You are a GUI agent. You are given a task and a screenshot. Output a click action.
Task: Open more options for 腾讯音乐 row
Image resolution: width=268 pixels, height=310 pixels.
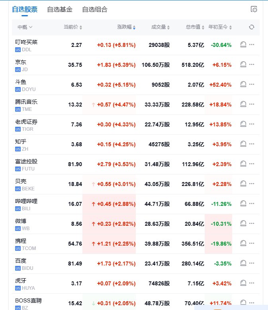coord(252,104)
